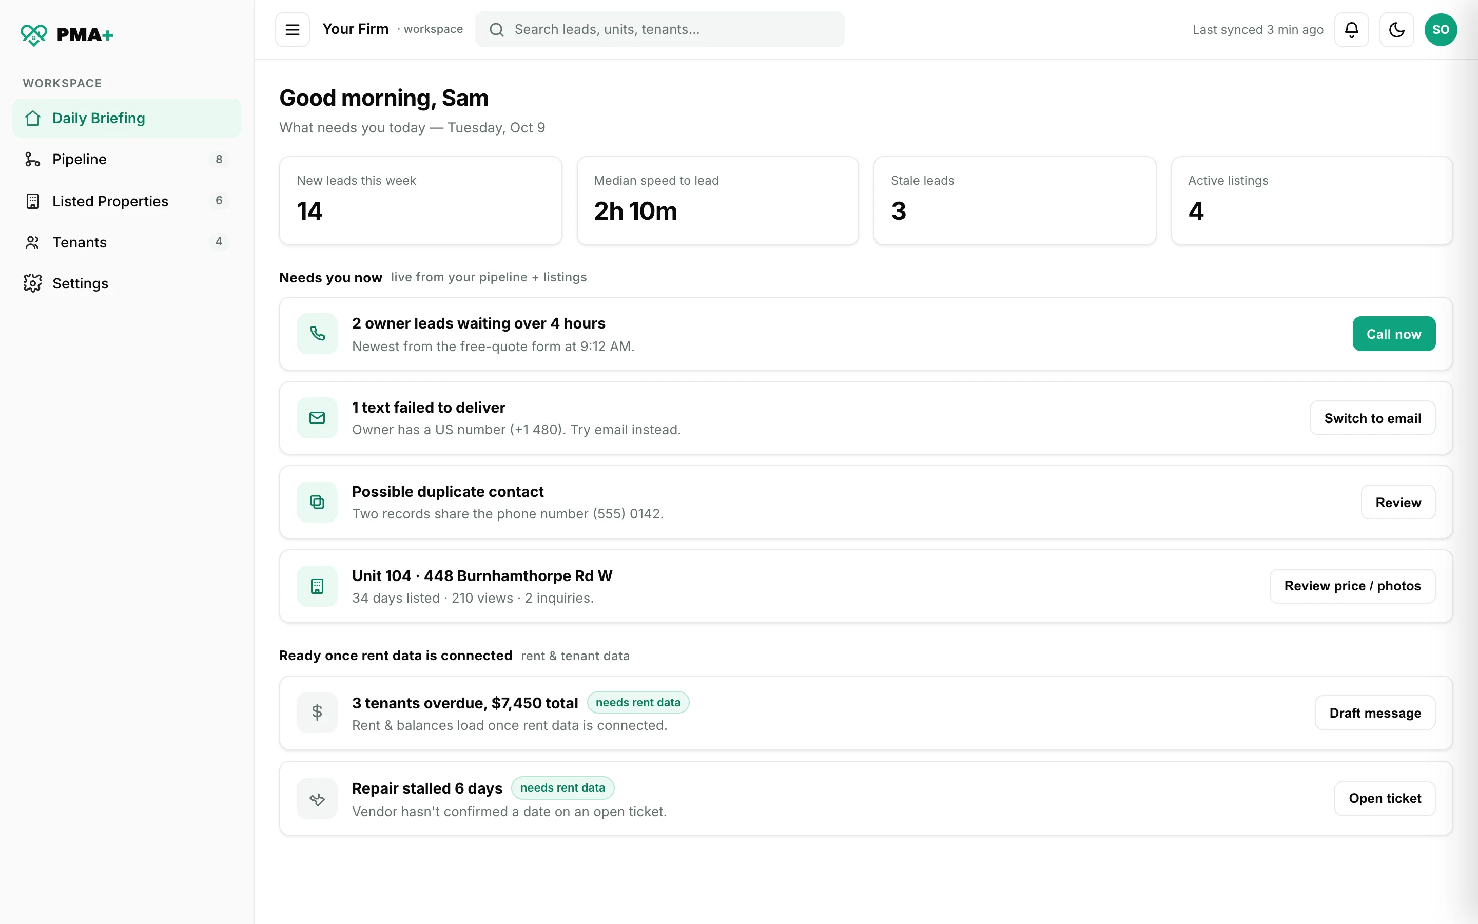
Task: Click the people icon next to Tenants
Action: (x=32, y=243)
